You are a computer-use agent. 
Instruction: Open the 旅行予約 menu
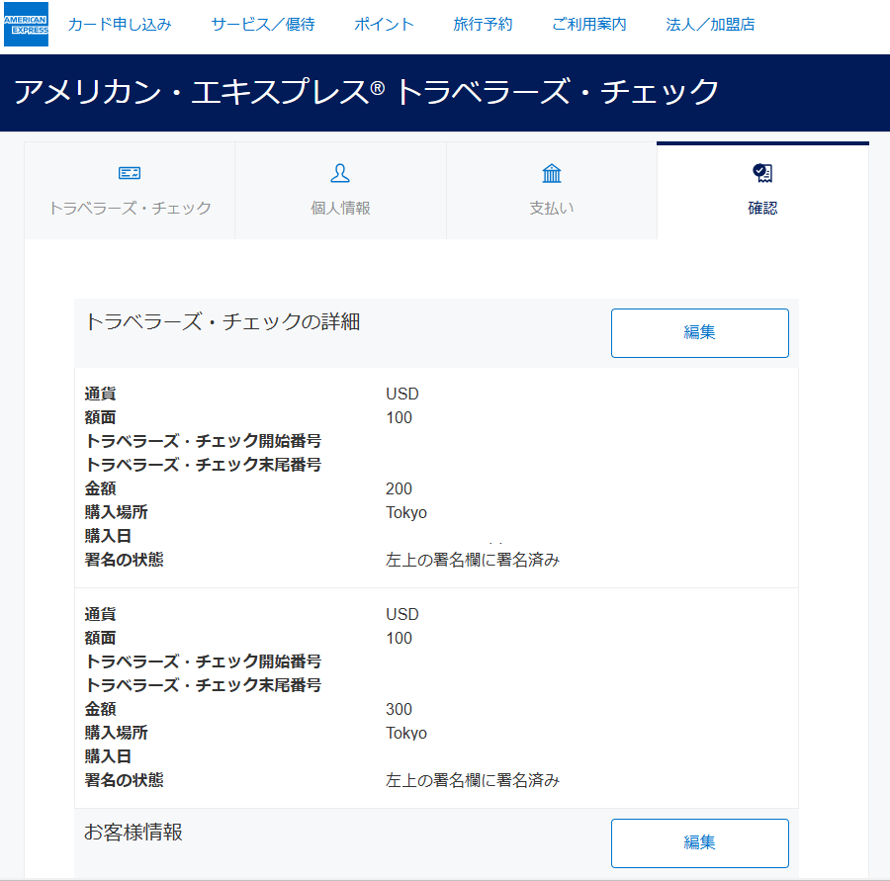pyautogui.click(x=483, y=25)
